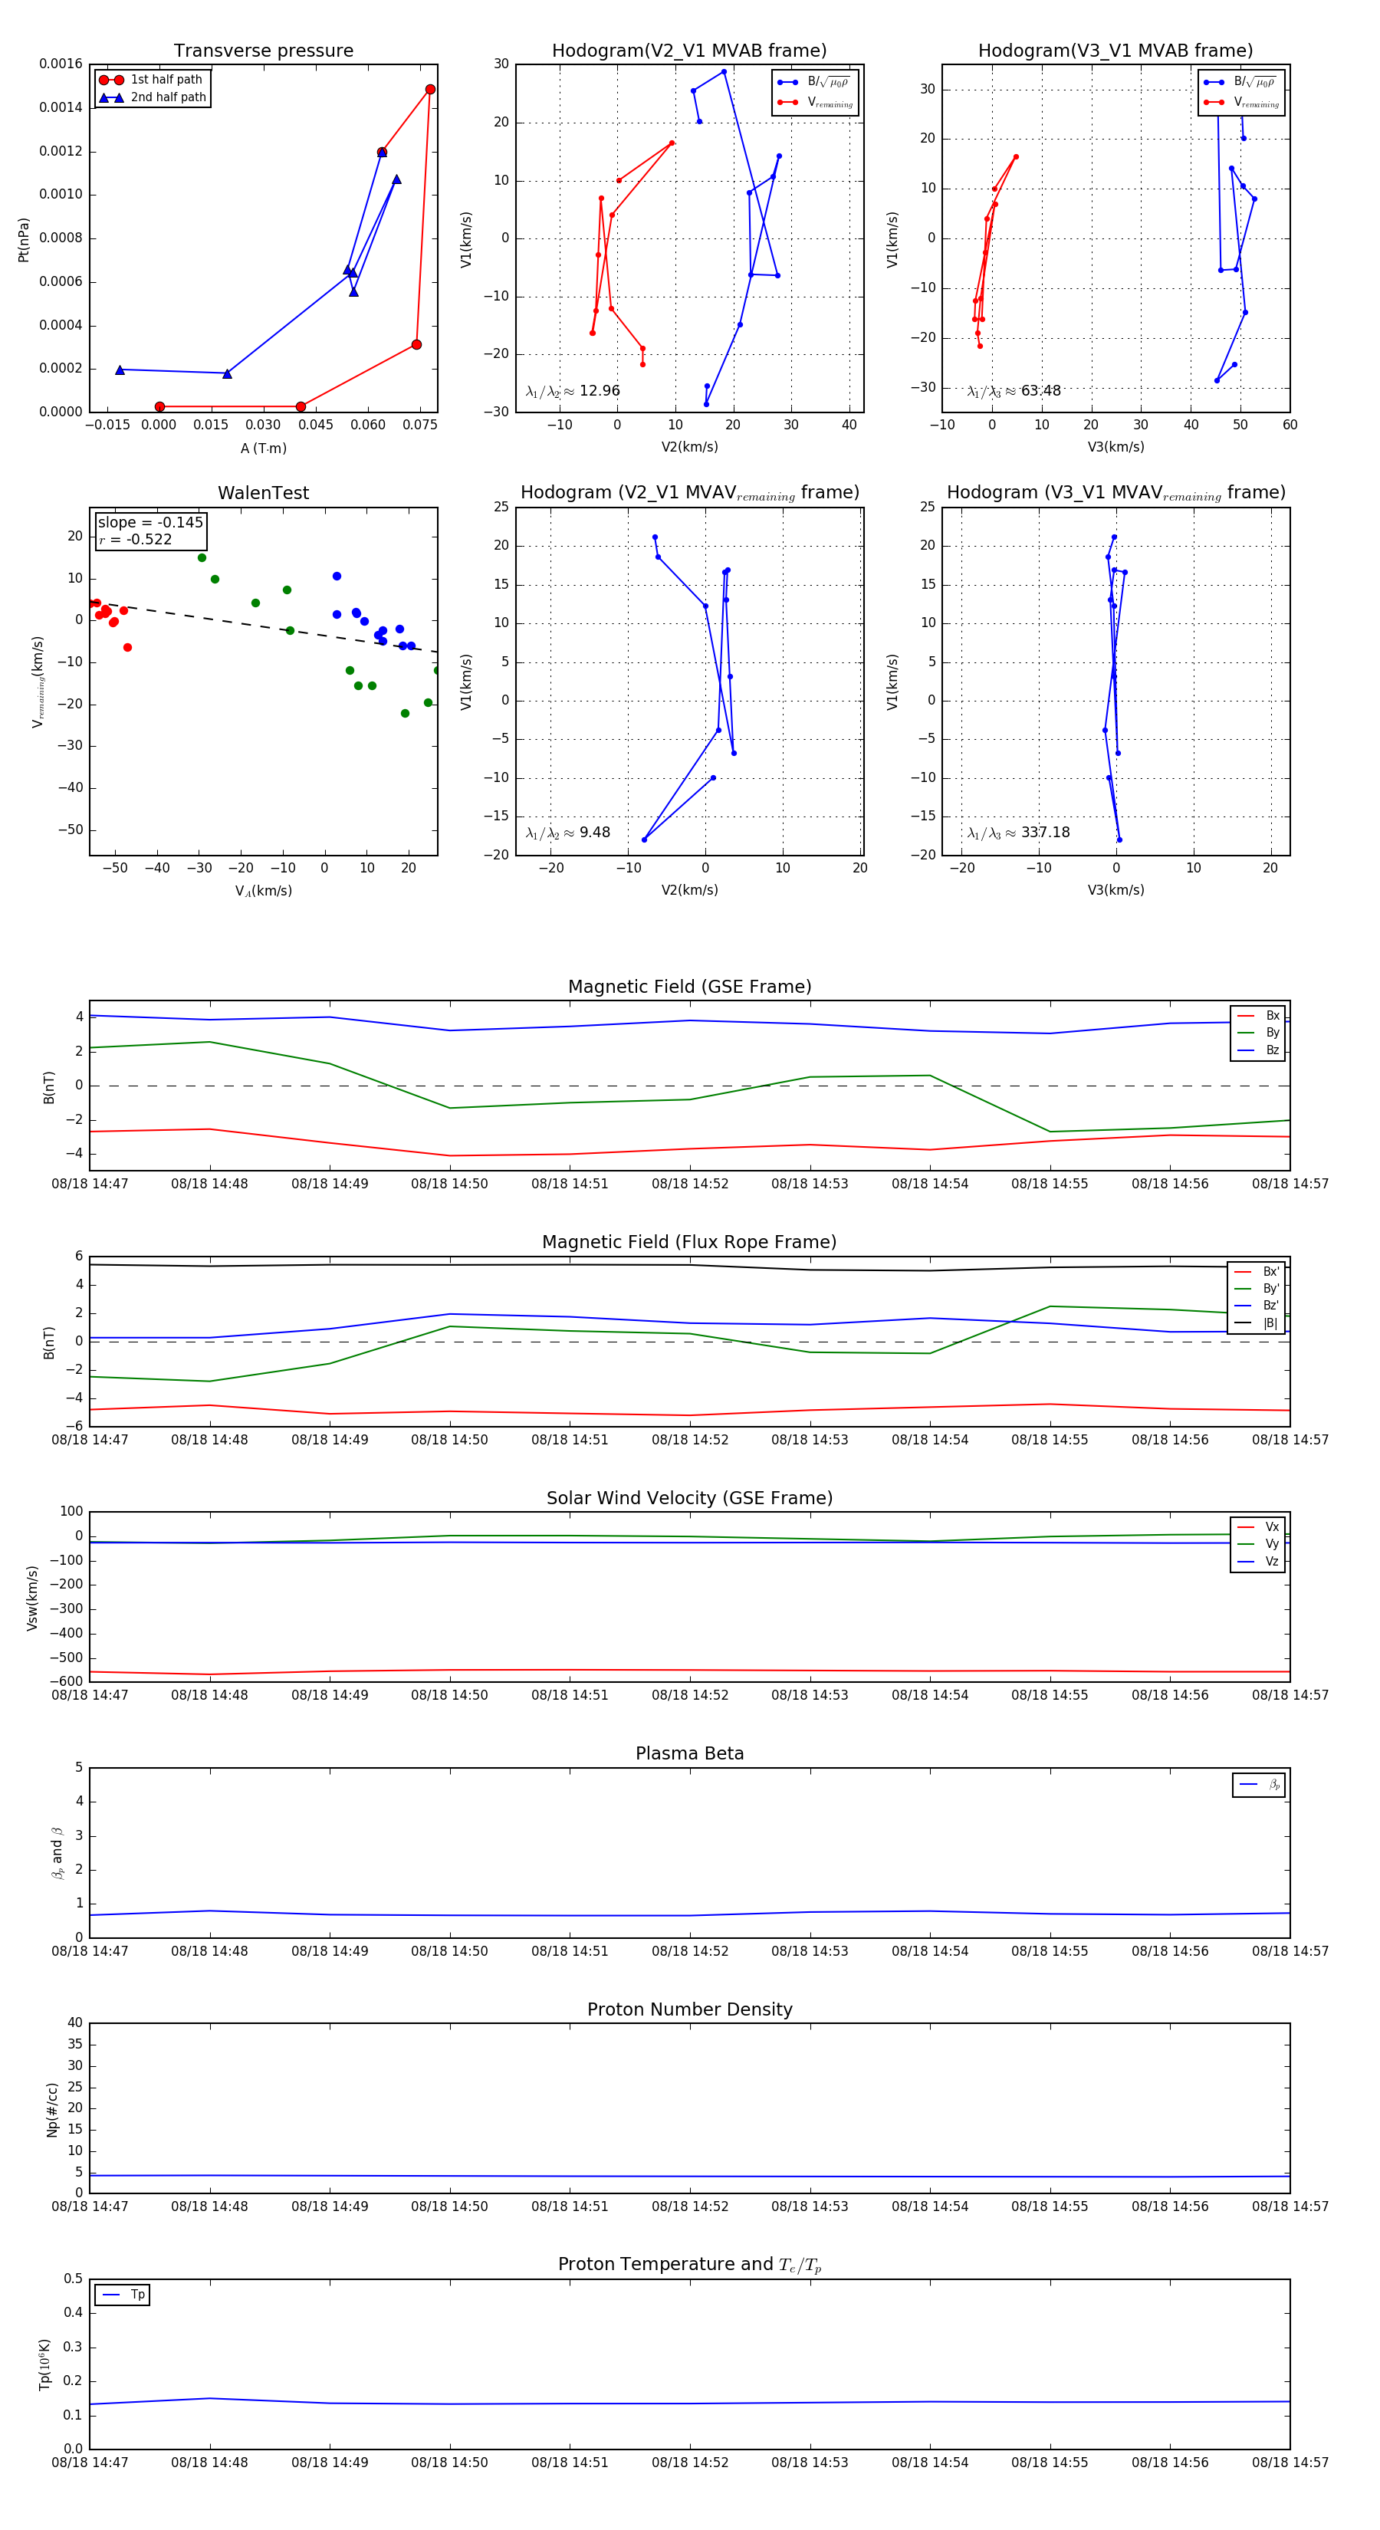
Task: Click the "Hodogram(V2_V1 MVAB frame)" title
Action: click(x=689, y=51)
